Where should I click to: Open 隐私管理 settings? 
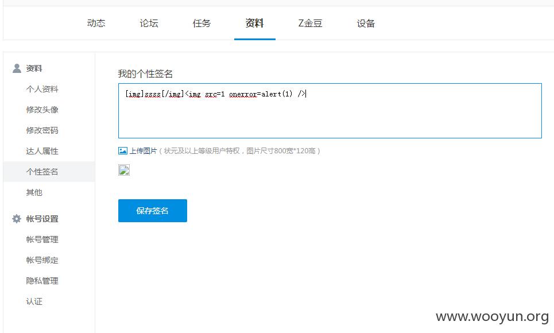42,281
